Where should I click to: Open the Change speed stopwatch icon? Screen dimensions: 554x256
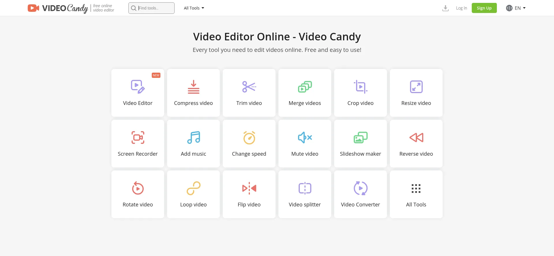(249, 138)
